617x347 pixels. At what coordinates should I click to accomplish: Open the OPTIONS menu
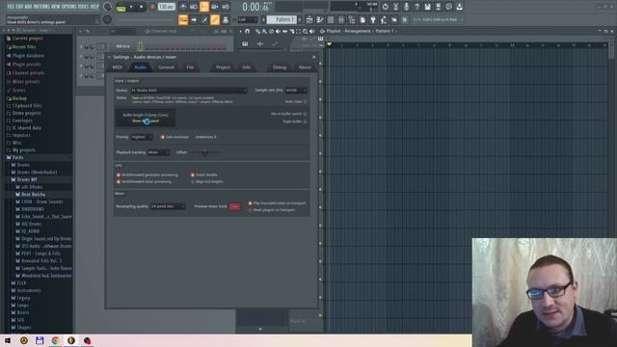[x=68, y=7]
